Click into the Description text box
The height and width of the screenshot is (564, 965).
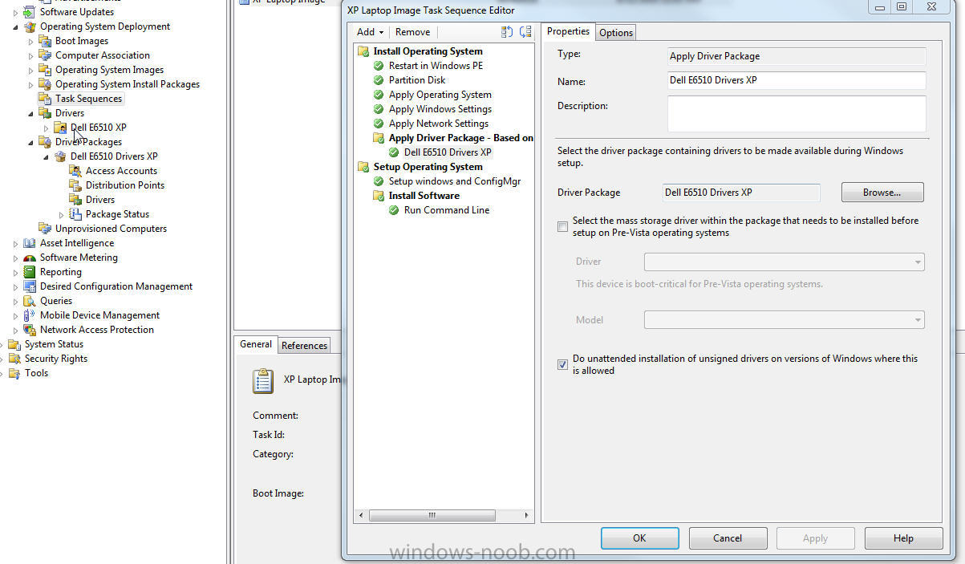797,114
